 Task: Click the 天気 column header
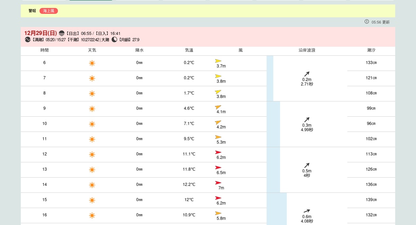(x=92, y=50)
